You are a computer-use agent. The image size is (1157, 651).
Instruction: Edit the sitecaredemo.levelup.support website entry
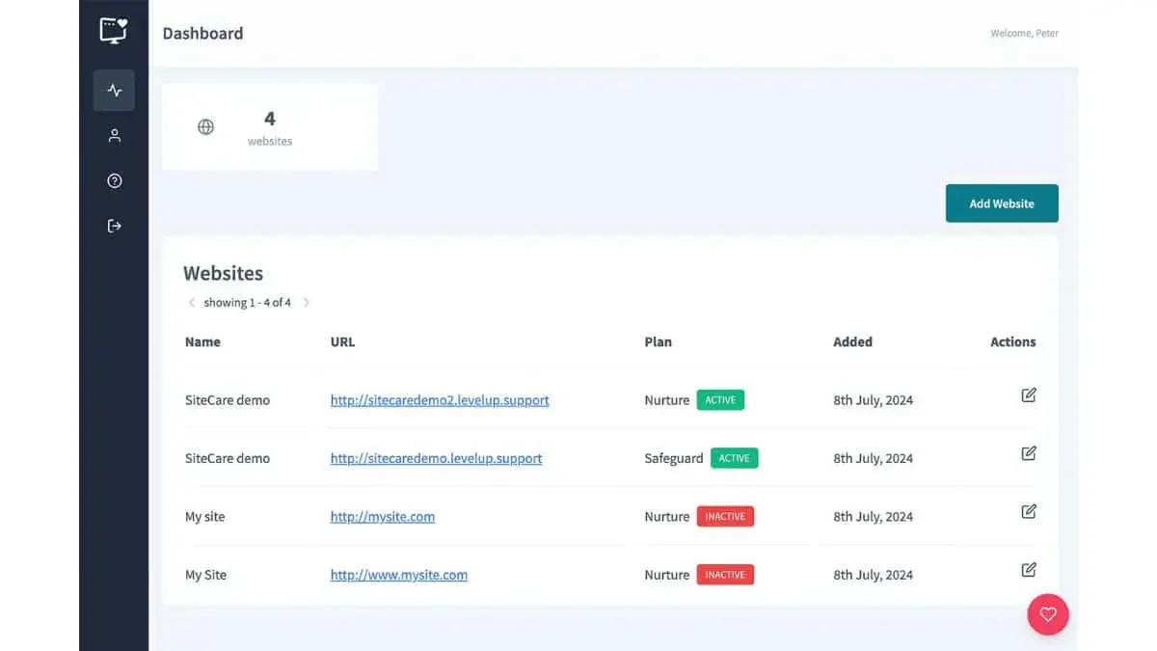tap(1029, 453)
